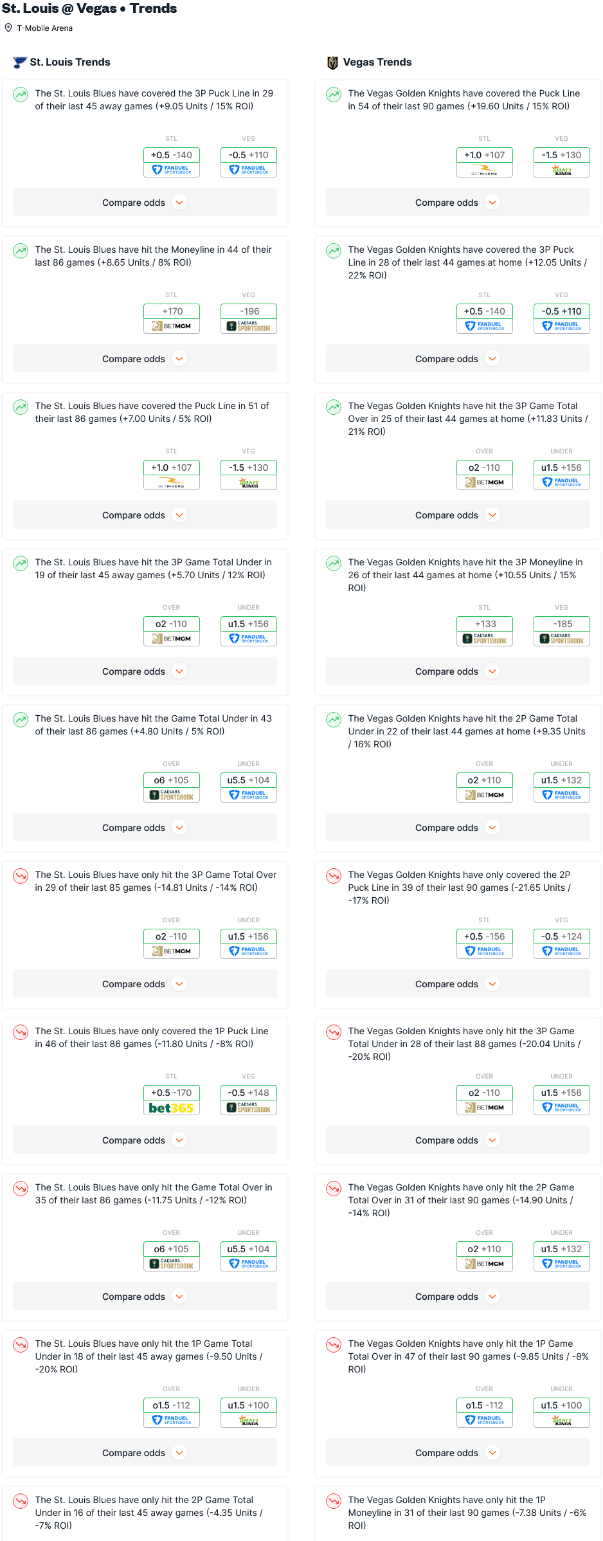This screenshot has height=1541, width=603.
Task: Click the T-Mobile Arena location pin icon
Action: coord(8,28)
